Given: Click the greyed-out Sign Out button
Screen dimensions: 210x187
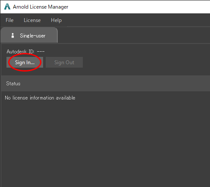Looking at the screenshot, I should pos(64,62).
